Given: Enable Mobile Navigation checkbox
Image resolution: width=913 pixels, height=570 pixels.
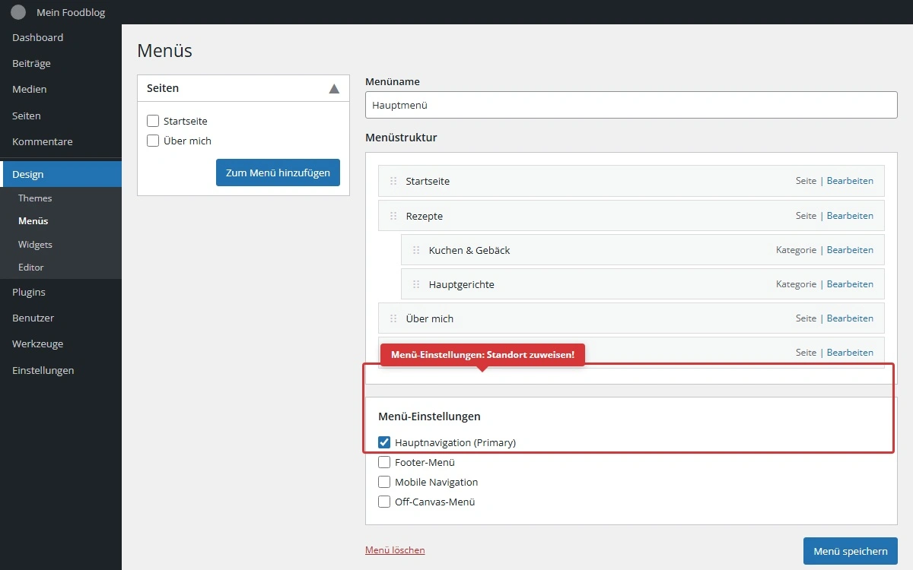Looking at the screenshot, I should 384,482.
